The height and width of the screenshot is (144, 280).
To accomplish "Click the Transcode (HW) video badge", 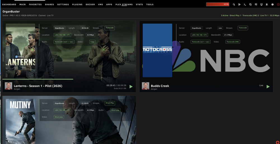I will [x=233, y=42].
